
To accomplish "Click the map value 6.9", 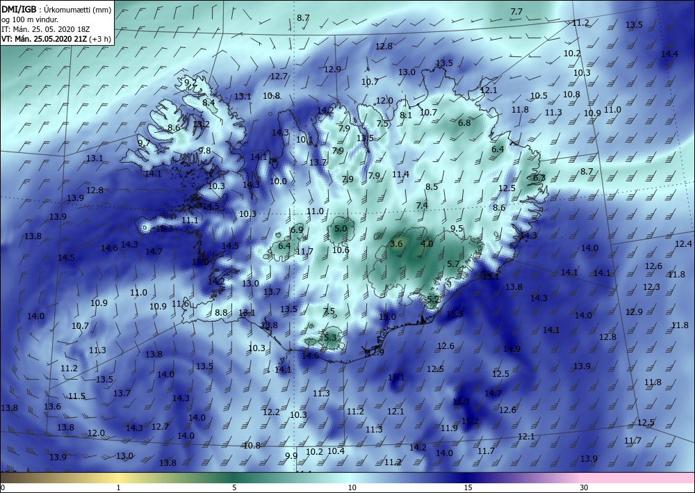I will 297,229.
